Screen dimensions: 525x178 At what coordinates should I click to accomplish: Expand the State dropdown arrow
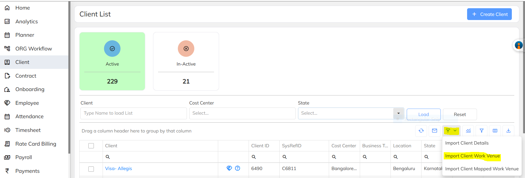[398, 113]
